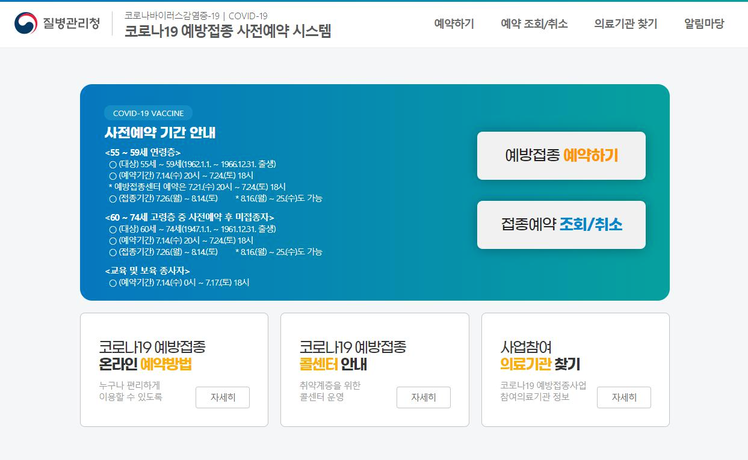
Task: Click the <교육 및 보육 종사자> heading
Action: (x=147, y=271)
